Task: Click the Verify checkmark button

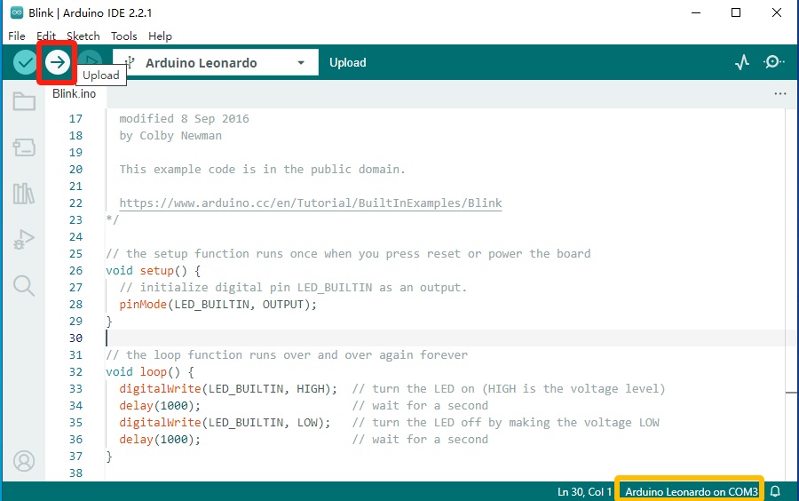Action: tap(25, 63)
